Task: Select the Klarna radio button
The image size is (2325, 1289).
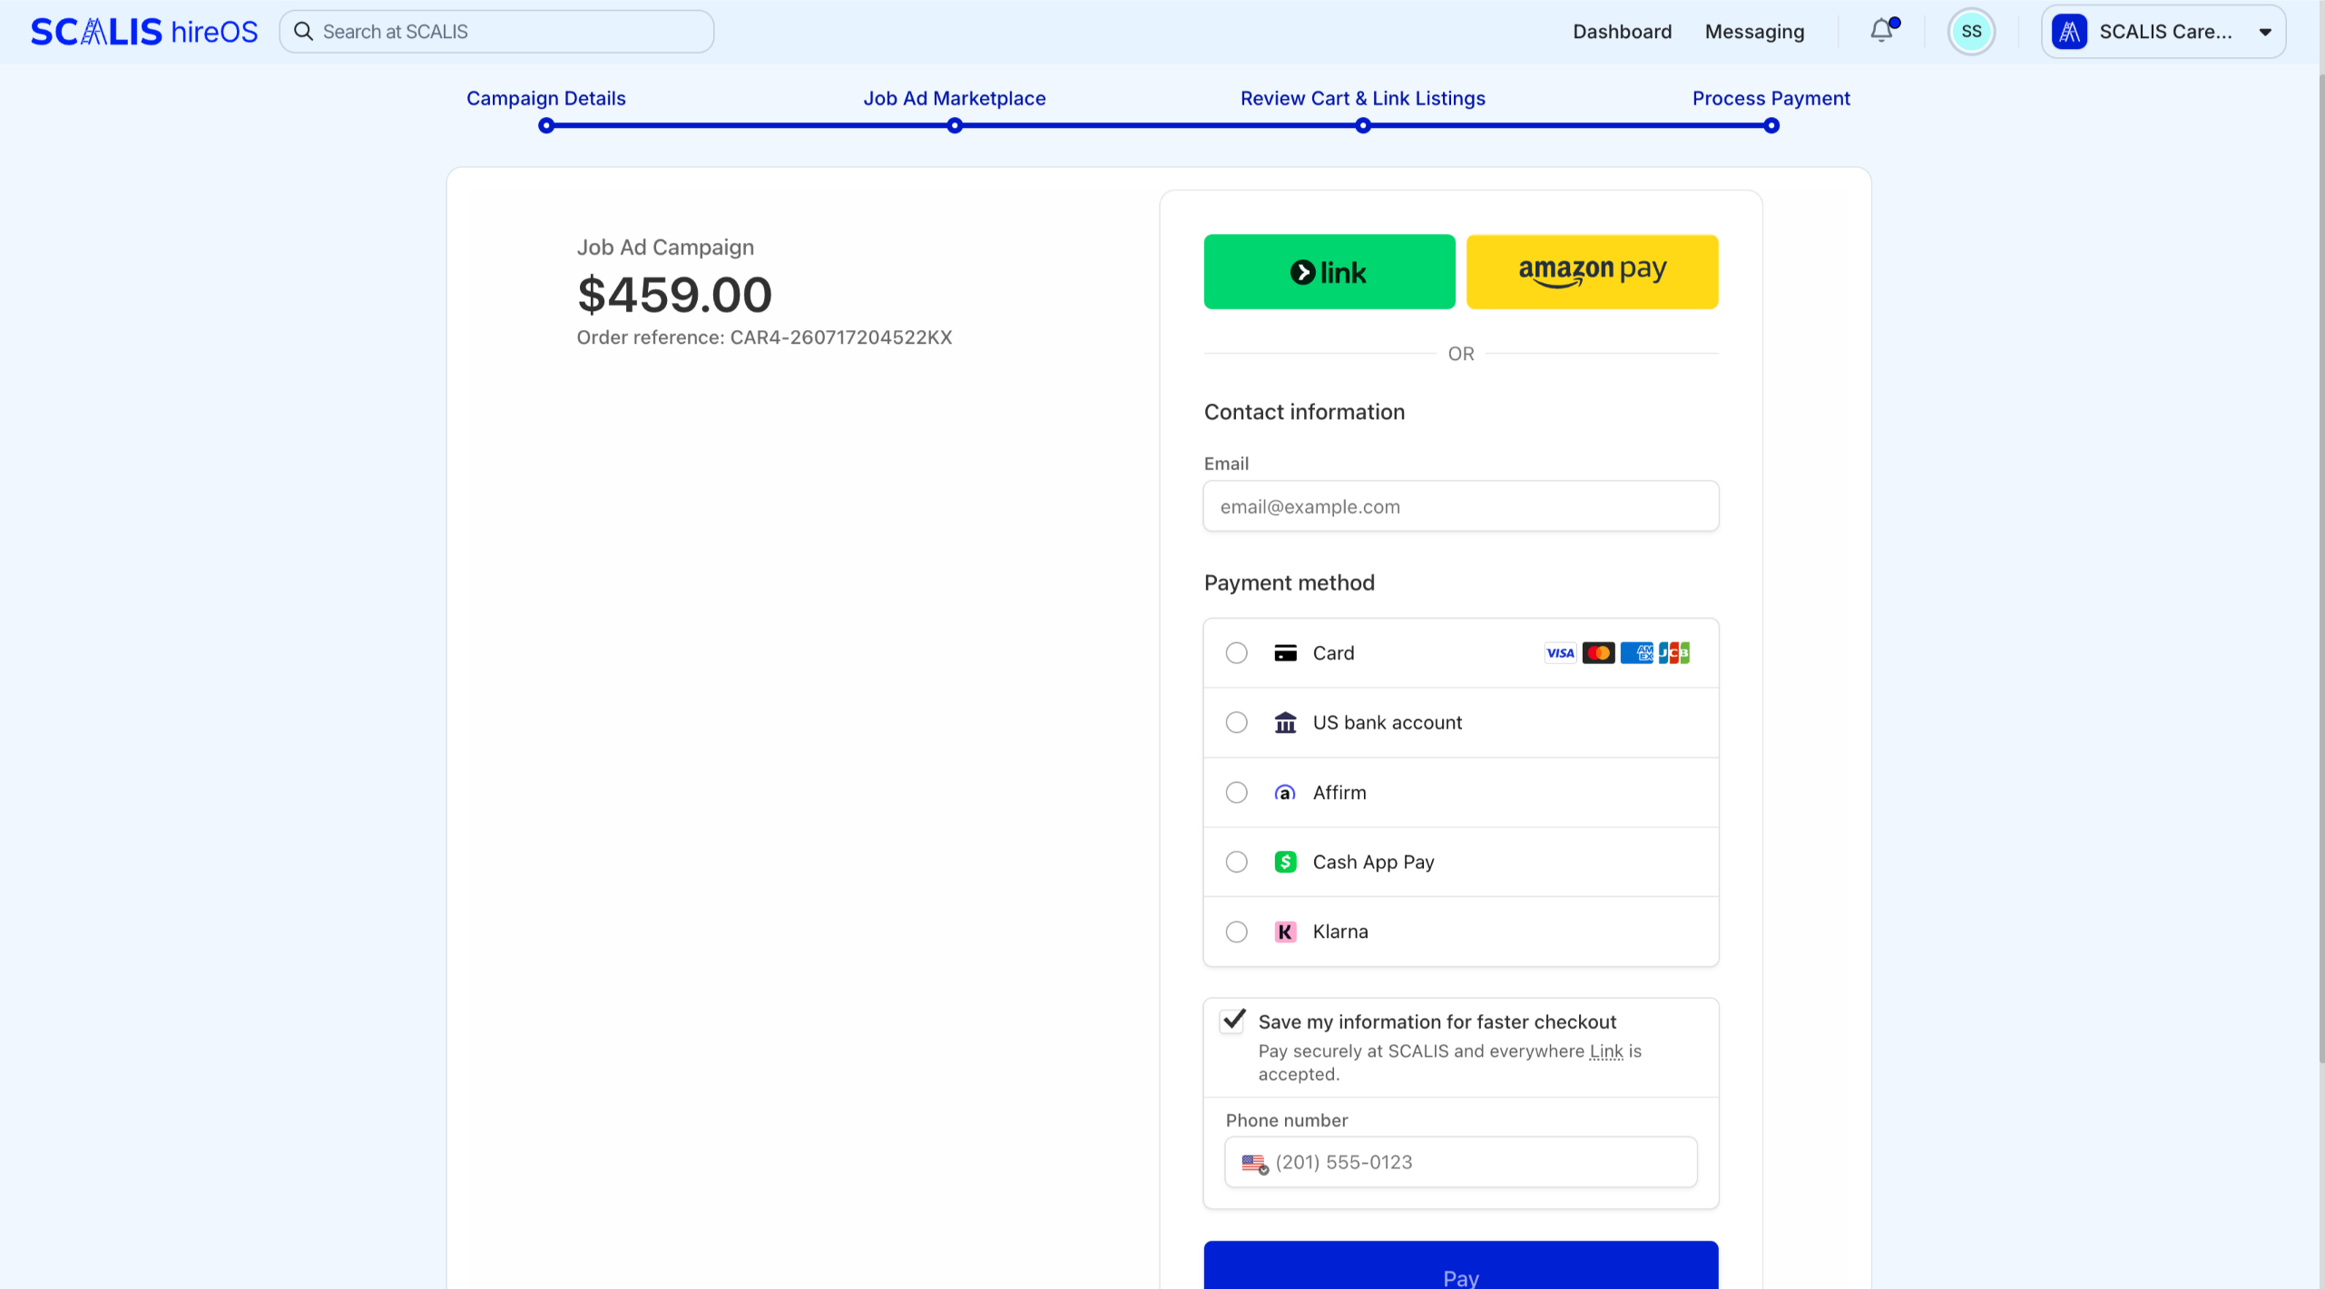Action: [x=1236, y=932]
